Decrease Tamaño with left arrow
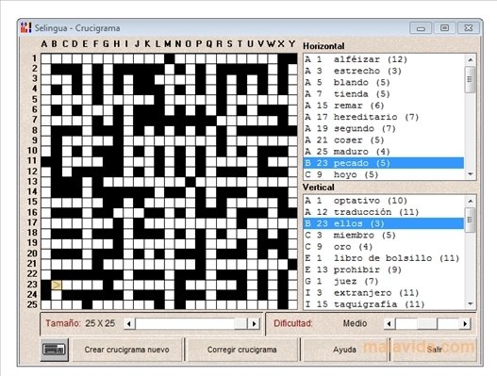Screen dimensions: 497x376 [x=129, y=324]
